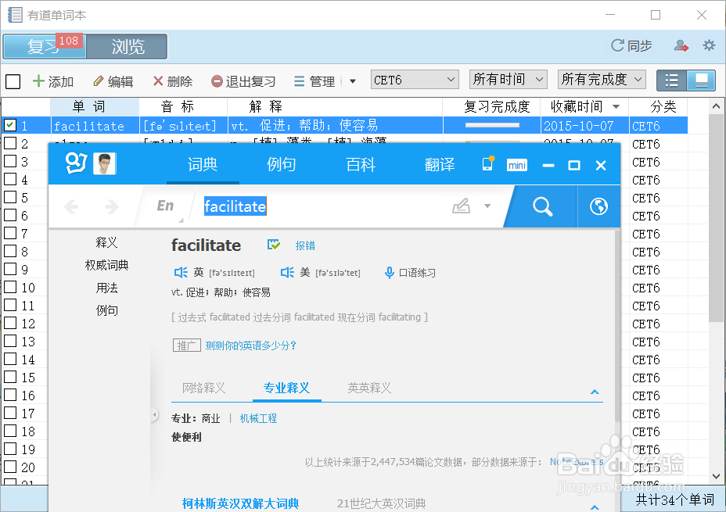Click the 复习 review button
This screenshot has height=512, width=726.
pos(45,46)
